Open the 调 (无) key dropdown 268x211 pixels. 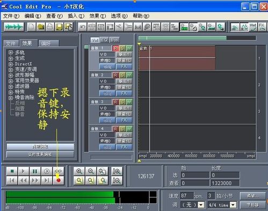click(x=201, y=205)
